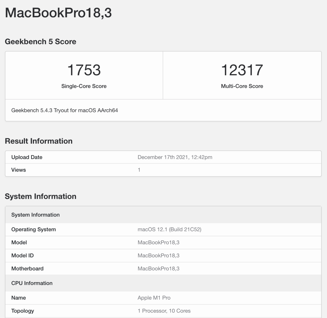Viewport: 327px width, 318px height.
Task: Select the MacBookPro18,3 value in Model ID row
Action: (x=159, y=256)
